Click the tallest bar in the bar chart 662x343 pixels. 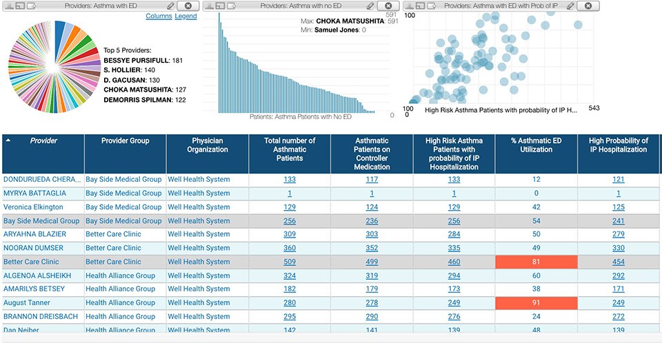pyautogui.click(x=221, y=69)
